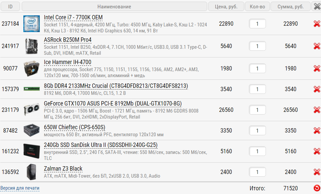Click the ID column header
The width and height of the screenshot is (321, 194).
pos(10,7)
